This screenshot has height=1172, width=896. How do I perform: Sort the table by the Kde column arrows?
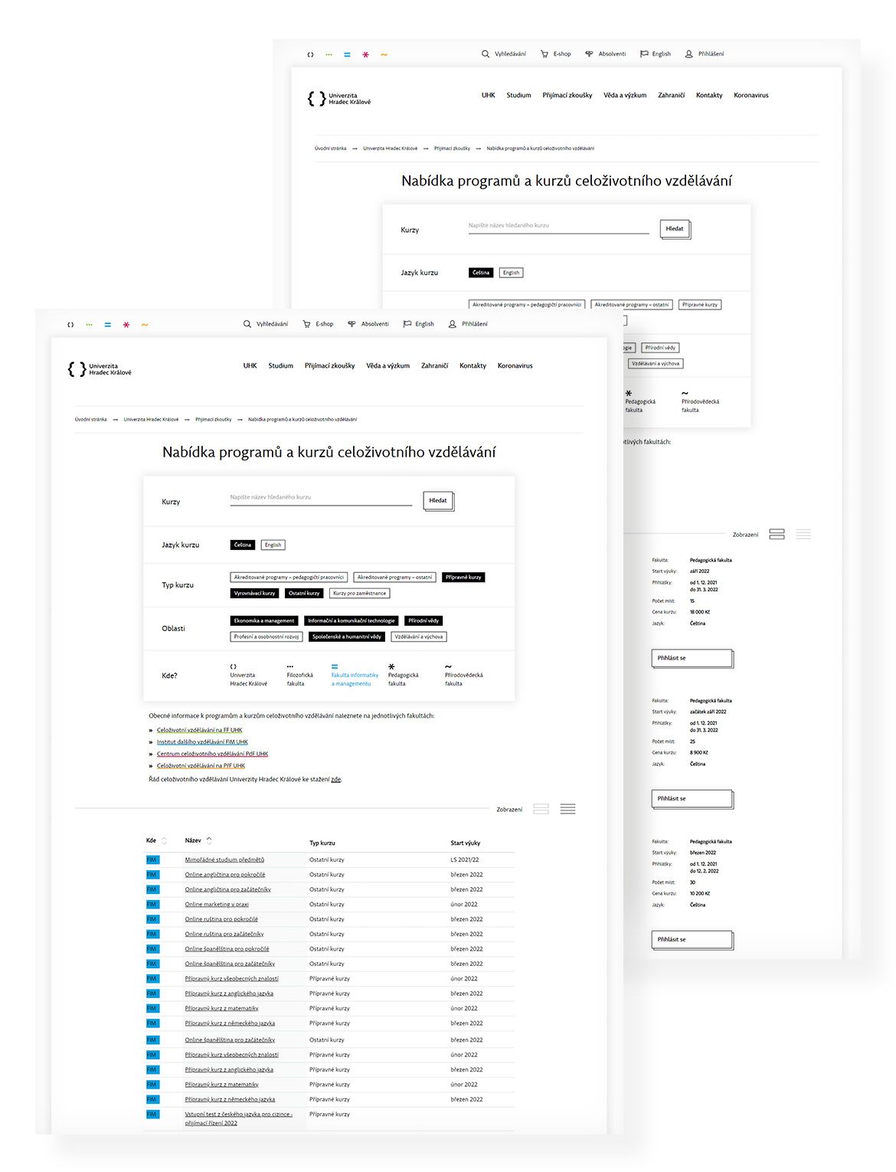[x=164, y=841]
